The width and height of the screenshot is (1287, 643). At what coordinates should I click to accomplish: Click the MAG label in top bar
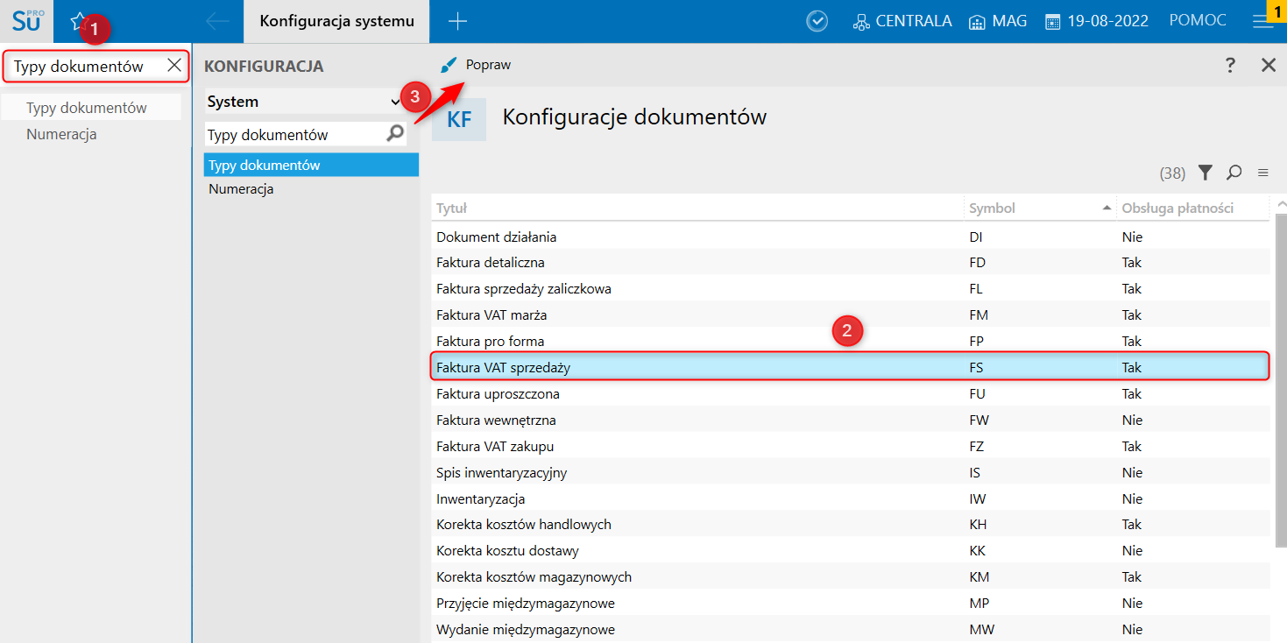pos(1009,21)
